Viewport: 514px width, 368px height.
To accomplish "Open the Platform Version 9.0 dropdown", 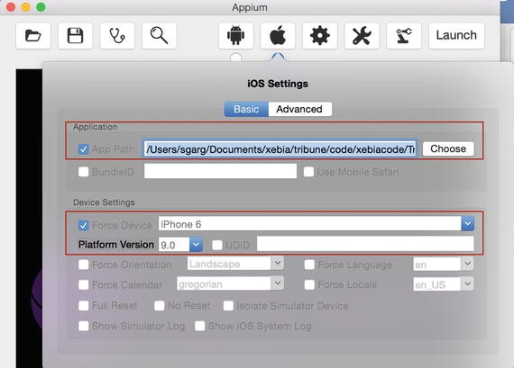I will [x=196, y=245].
